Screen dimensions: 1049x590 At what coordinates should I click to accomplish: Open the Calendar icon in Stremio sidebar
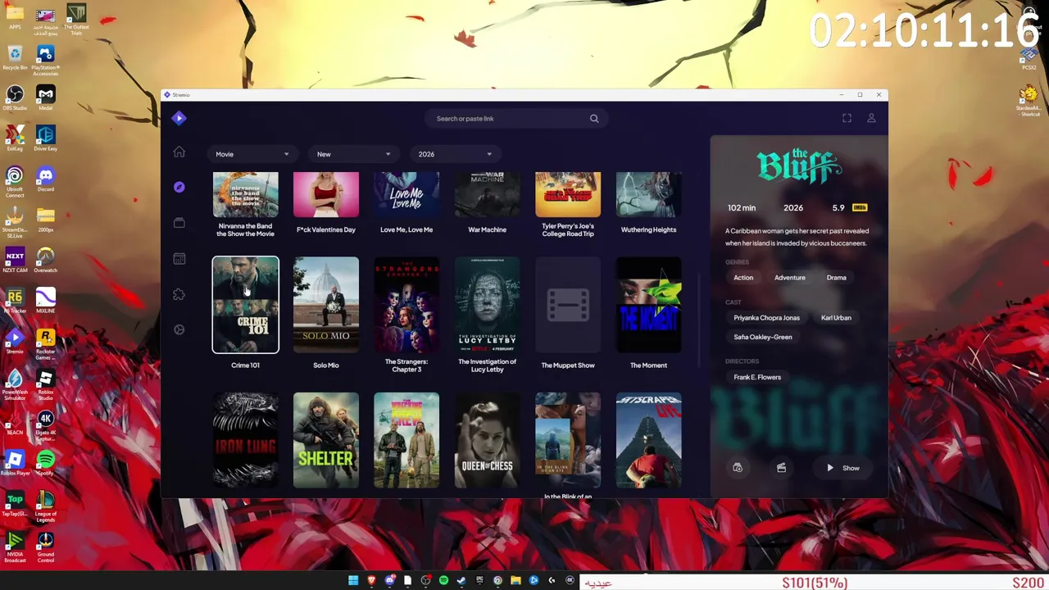179,258
